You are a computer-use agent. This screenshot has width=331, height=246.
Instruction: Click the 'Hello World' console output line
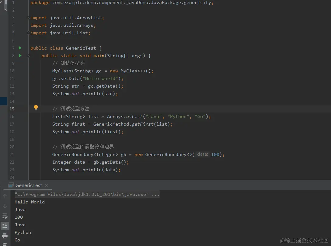coord(30,202)
